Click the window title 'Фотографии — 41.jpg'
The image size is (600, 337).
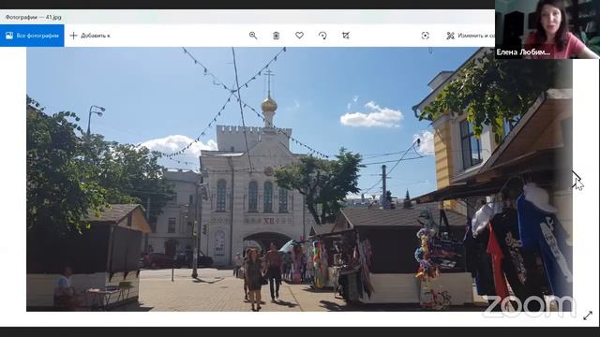[34, 17]
